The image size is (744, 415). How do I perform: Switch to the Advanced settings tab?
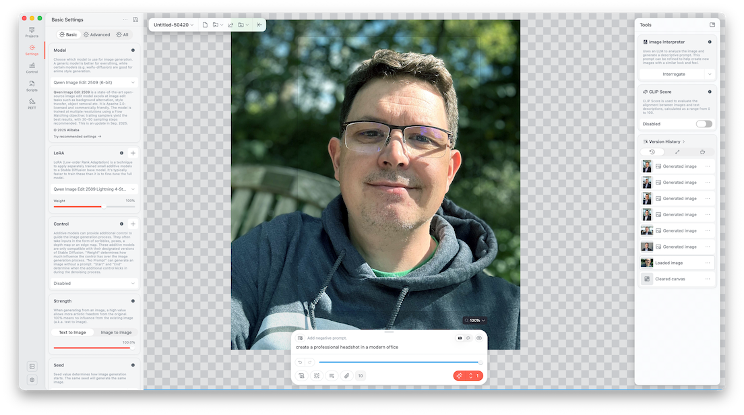(x=96, y=34)
